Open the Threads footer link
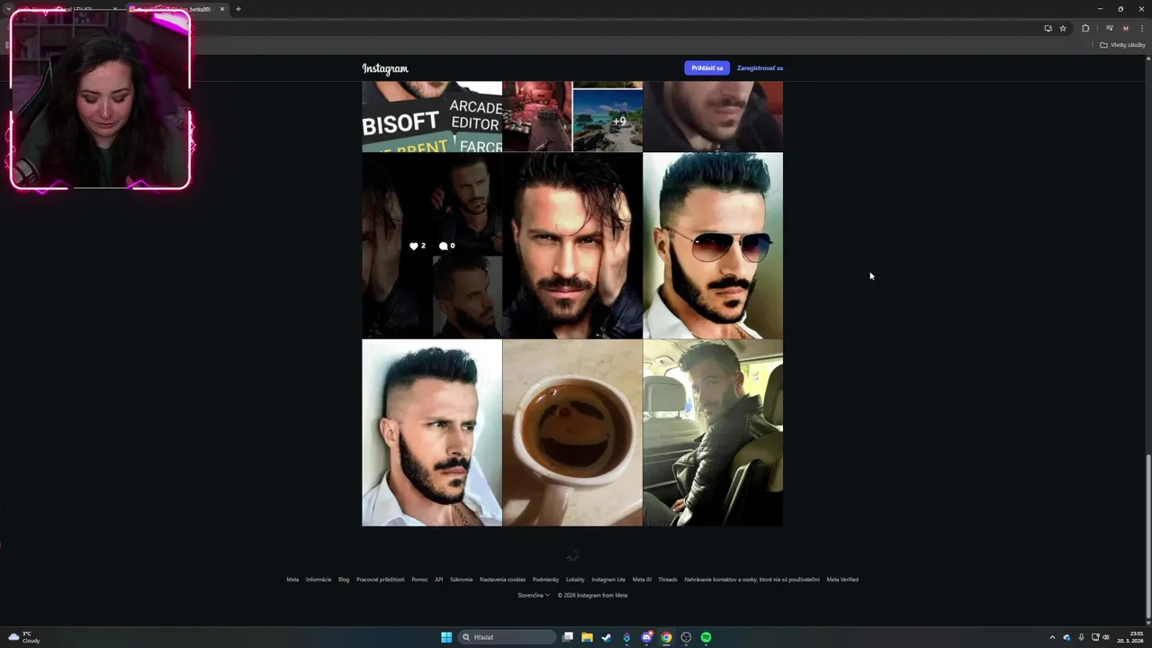Viewport: 1152px width, 648px height. pyautogui.click(x=668, y=580)
